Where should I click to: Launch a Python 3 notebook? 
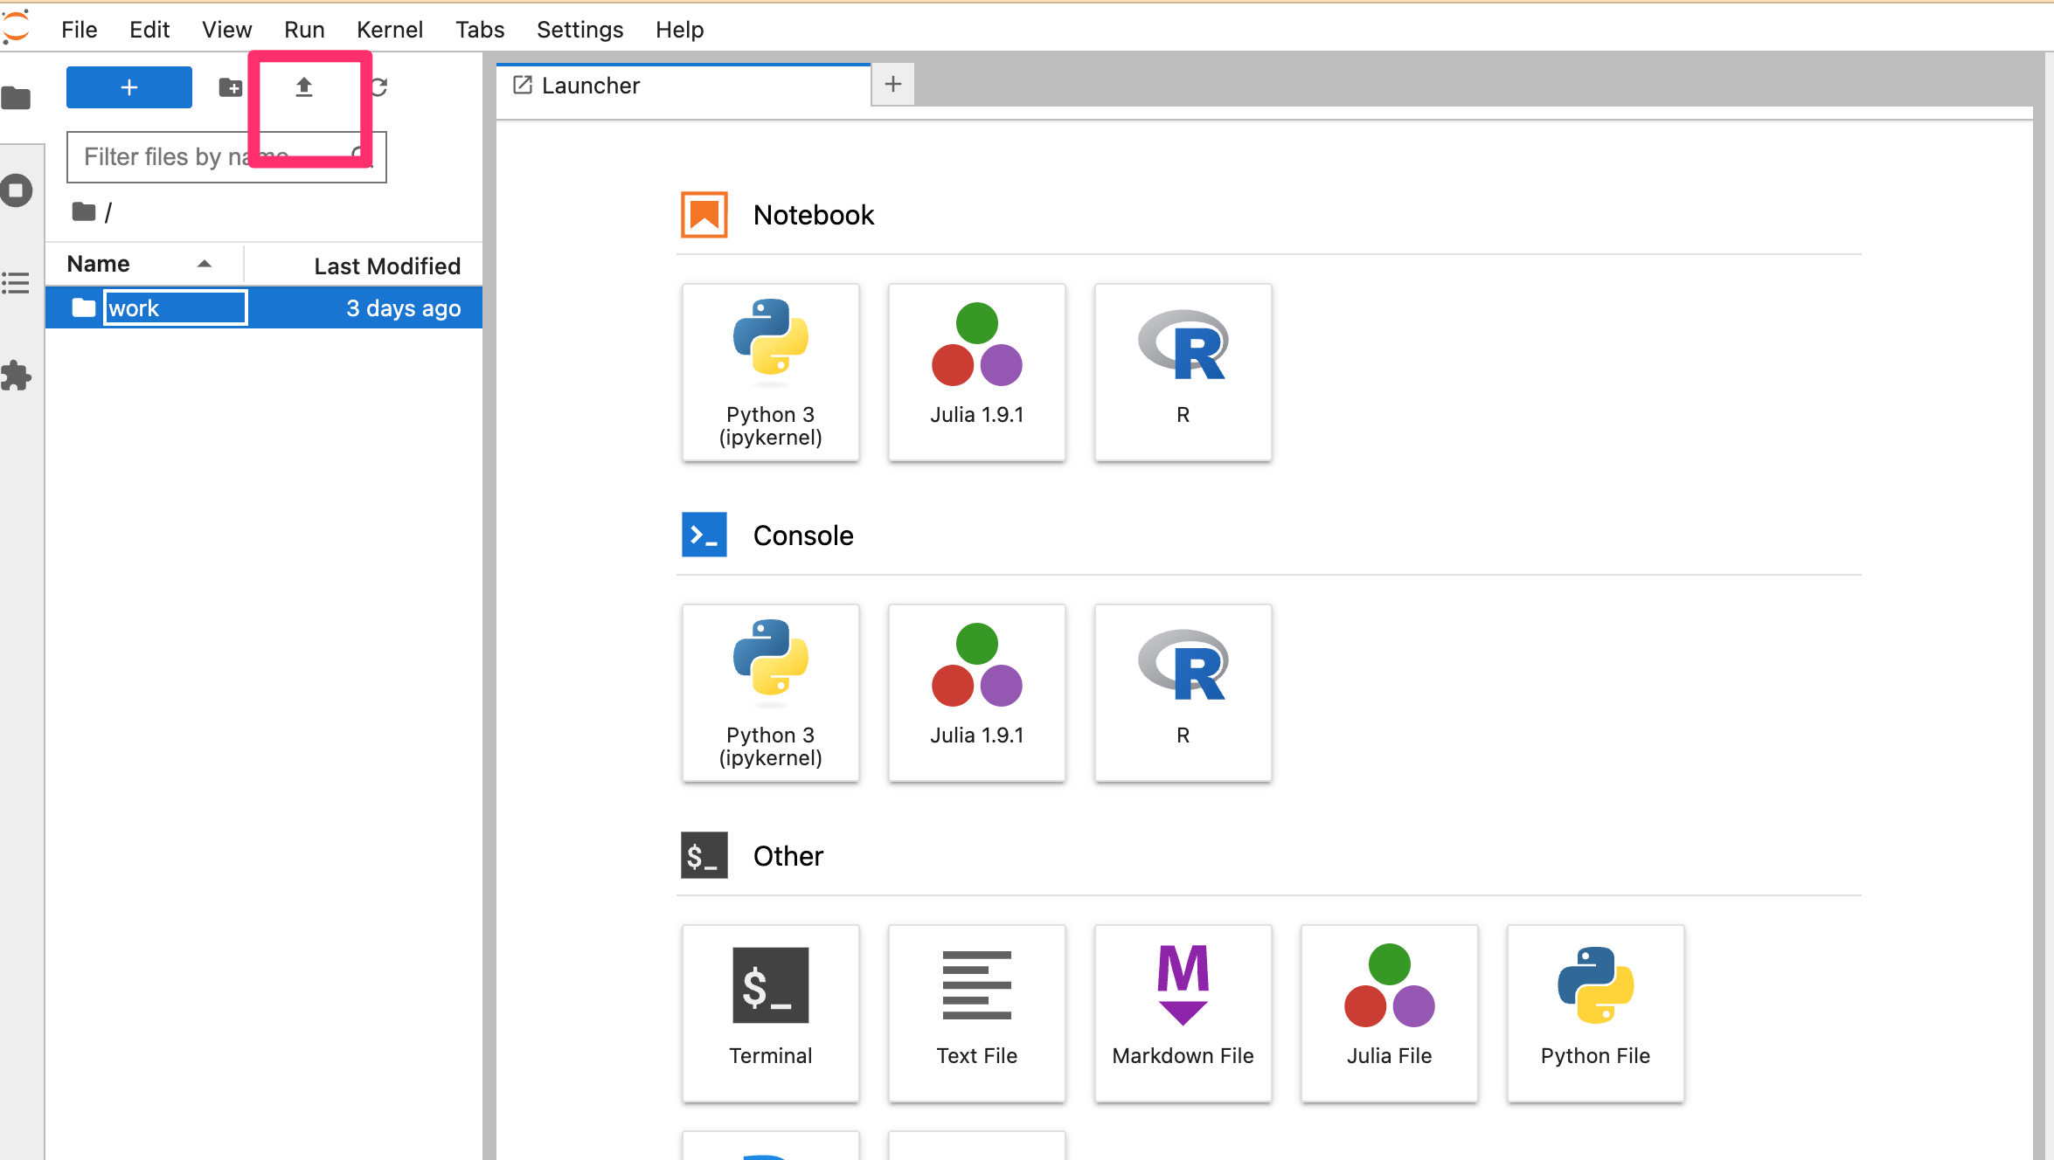coord(770,372)
